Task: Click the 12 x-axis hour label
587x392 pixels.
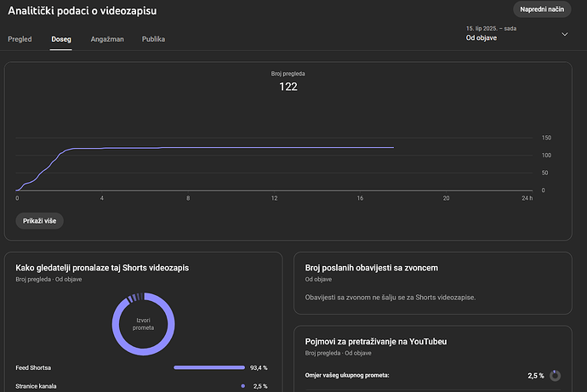Action: click(x=275, y=198)
